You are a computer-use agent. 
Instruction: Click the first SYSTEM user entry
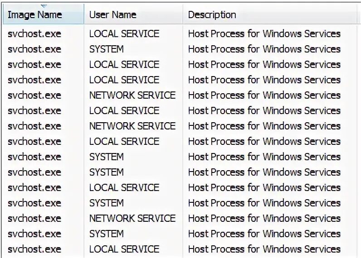coord(106,49)
